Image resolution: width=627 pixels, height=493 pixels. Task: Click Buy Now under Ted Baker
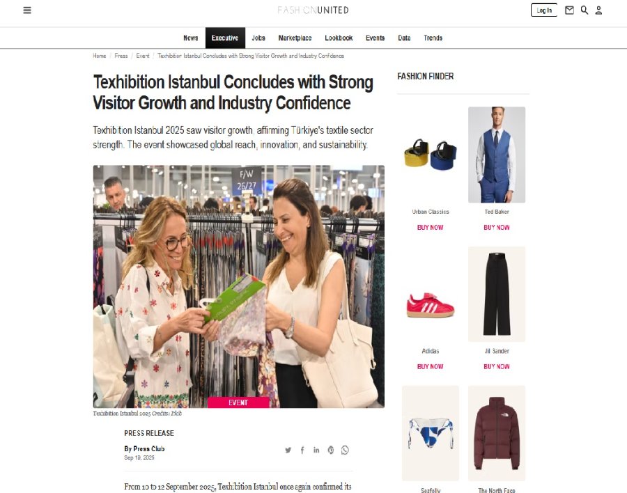pos(497,228)
